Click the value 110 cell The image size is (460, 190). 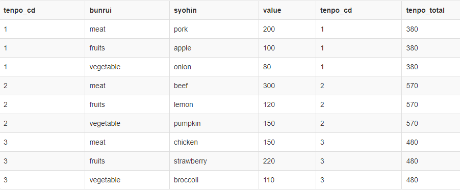click(x=287, y=180)
